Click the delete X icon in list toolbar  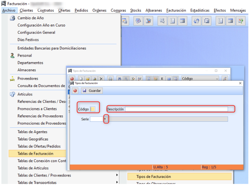tap(101, 79)
